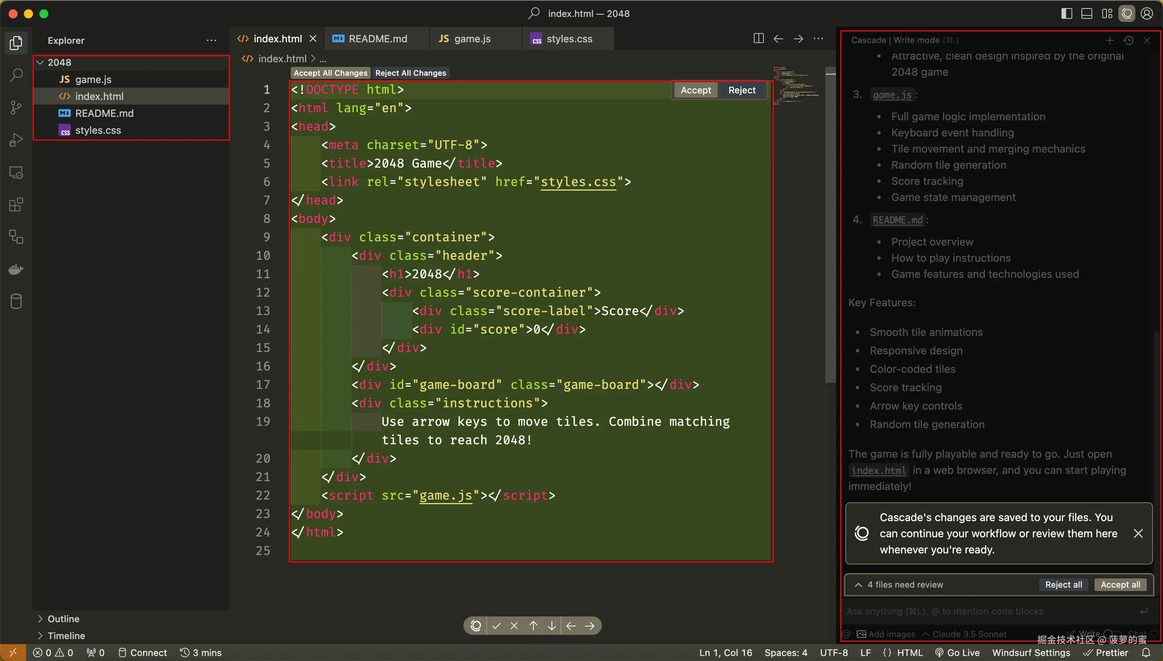Start a new Cascade conversation with plus icon
Viewport: 1163px width, 661px height.
click(x=1110, y=40)
